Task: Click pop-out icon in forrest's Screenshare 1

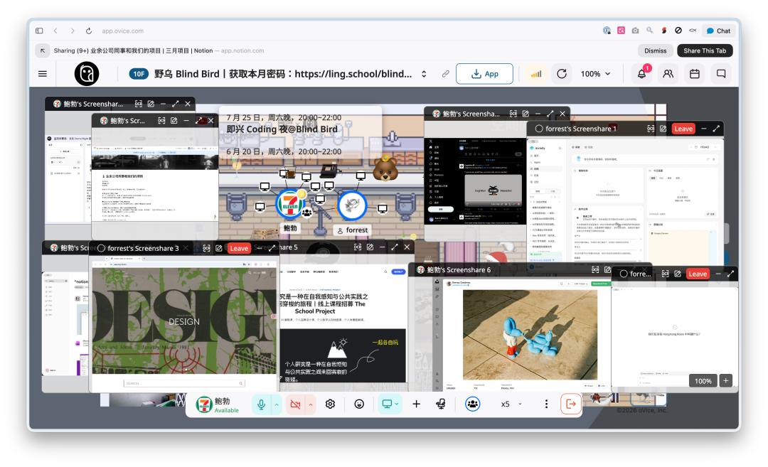Action: coord(663,129)
